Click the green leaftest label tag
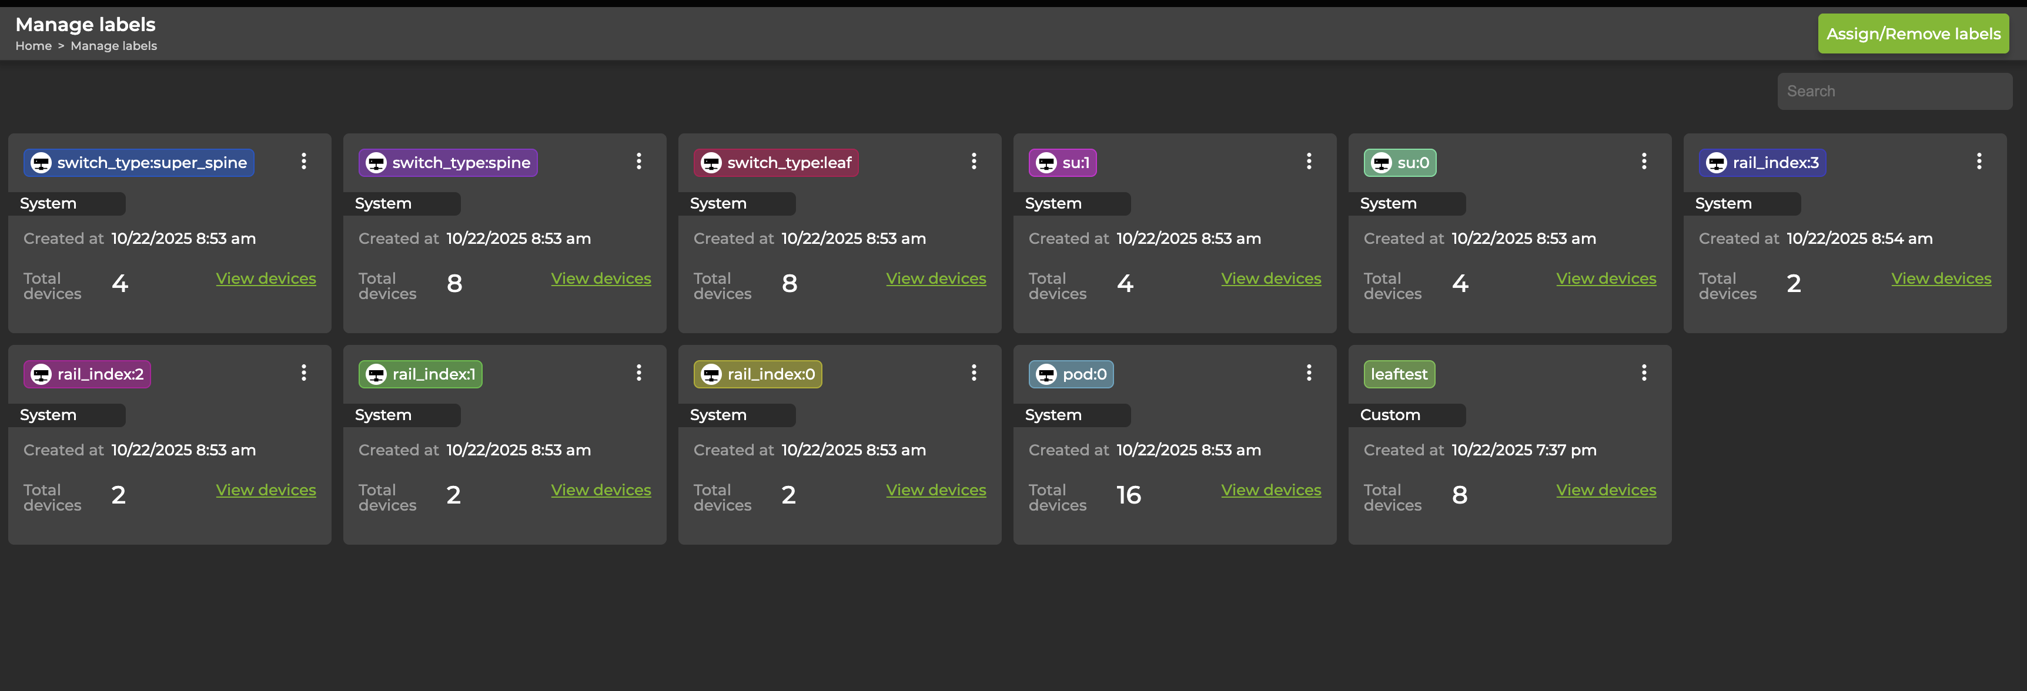The height and width of the screenshot is (691, 2027). [1399, 374]
